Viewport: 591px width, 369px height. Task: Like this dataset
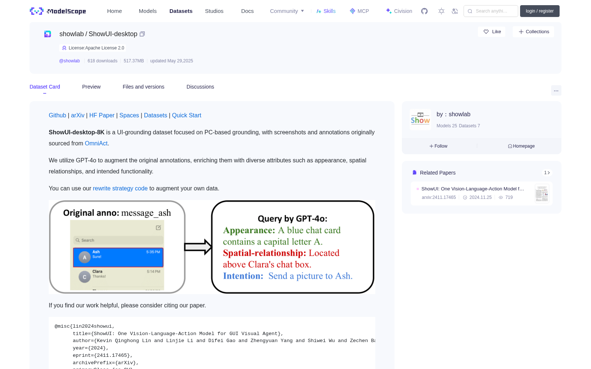[492, 32]
